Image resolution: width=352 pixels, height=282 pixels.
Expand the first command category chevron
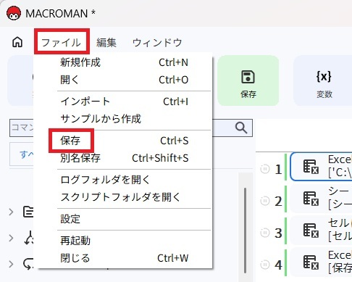(11, 212)
